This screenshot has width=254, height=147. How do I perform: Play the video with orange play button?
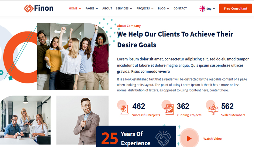189,138
